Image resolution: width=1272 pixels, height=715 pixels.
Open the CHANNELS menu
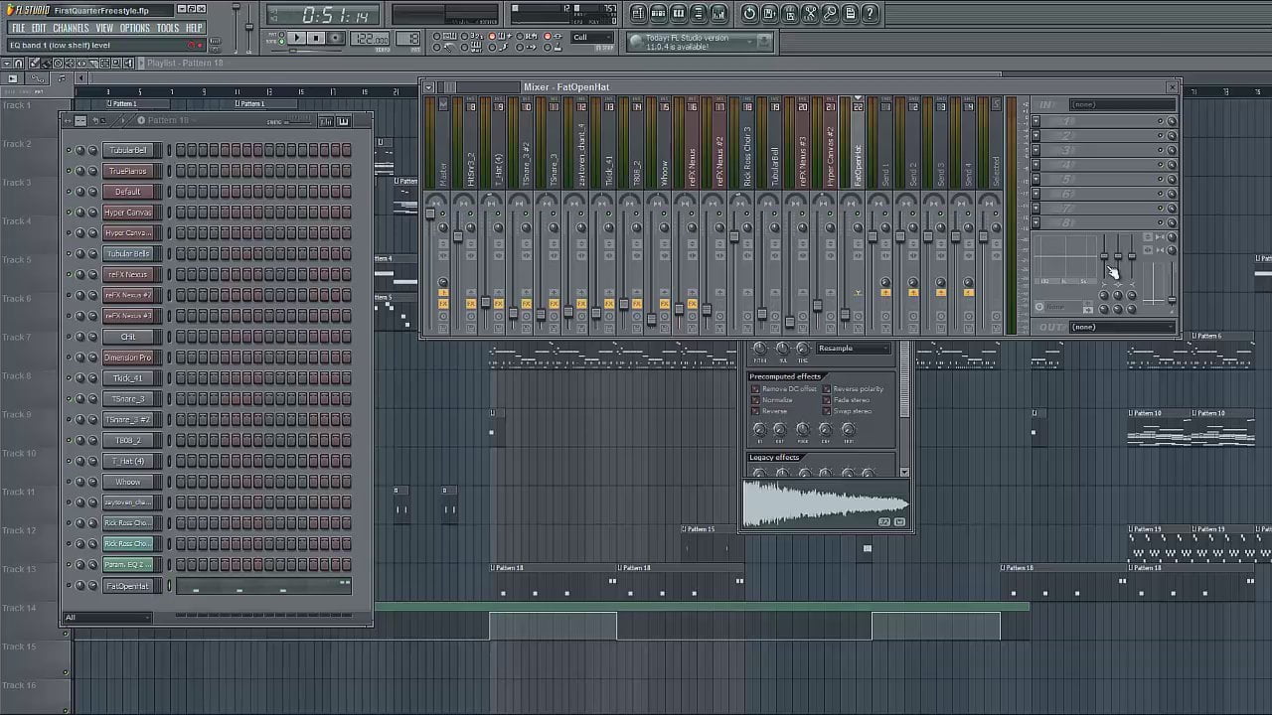tap(71, 28)
